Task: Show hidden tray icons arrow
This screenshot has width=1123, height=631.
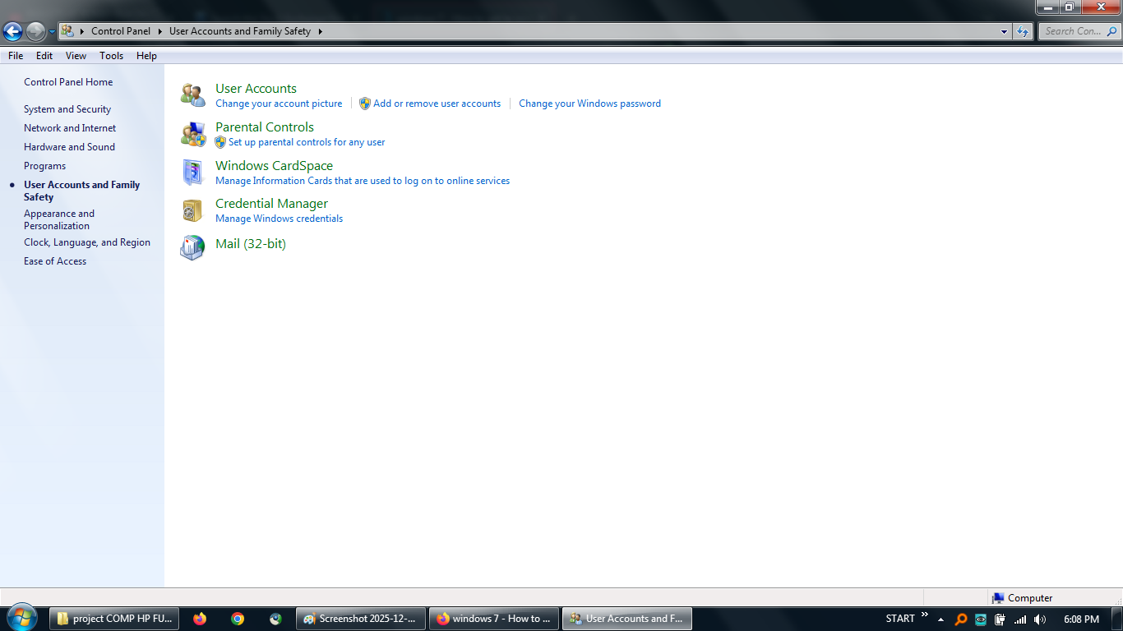Action: 940,619
